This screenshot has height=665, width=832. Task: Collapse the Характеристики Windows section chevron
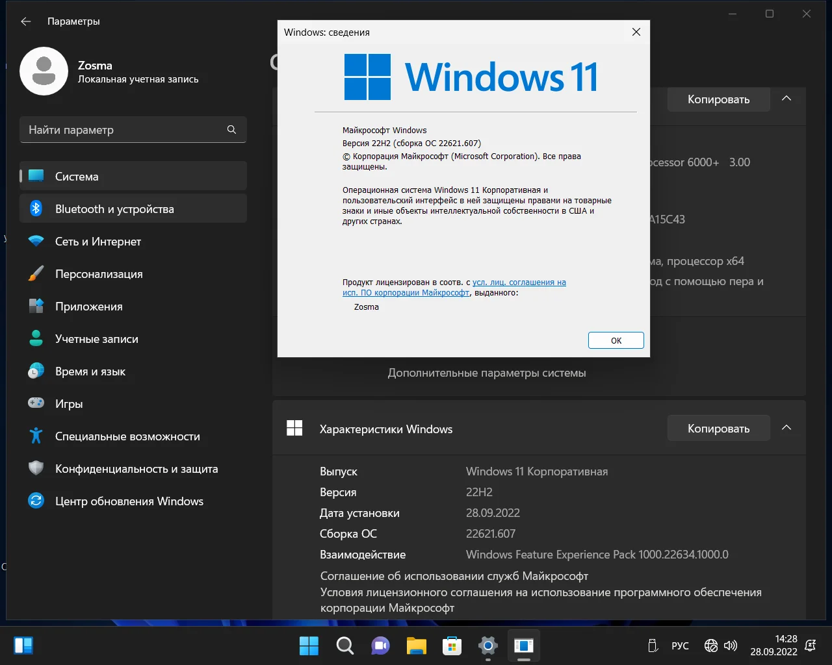(x=786, y=428)
